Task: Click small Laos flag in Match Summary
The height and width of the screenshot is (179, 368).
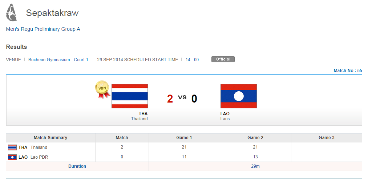Action: [x=12, y=157]
